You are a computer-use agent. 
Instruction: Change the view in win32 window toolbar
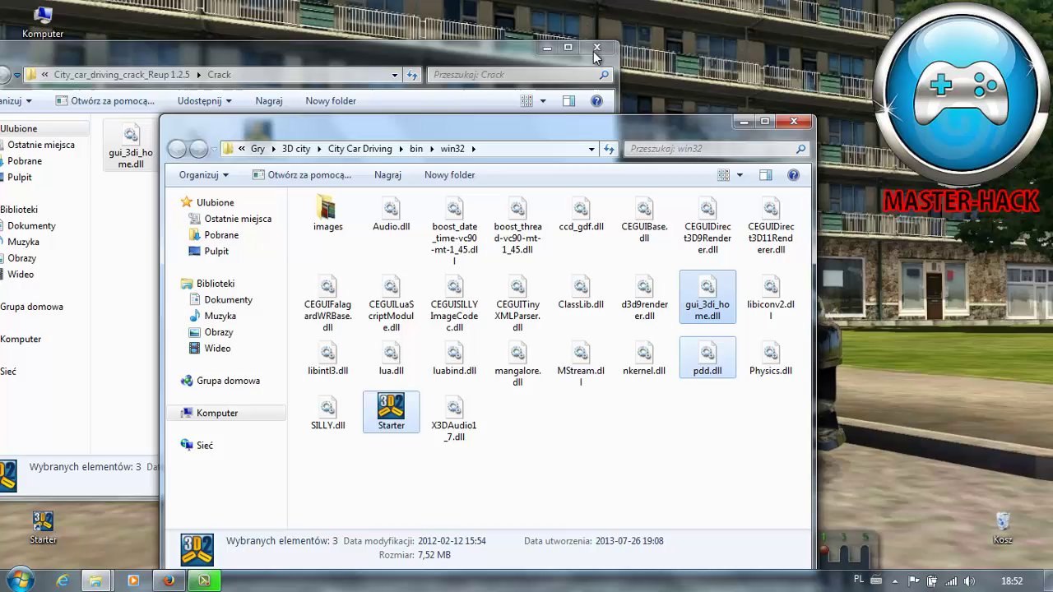723,175
